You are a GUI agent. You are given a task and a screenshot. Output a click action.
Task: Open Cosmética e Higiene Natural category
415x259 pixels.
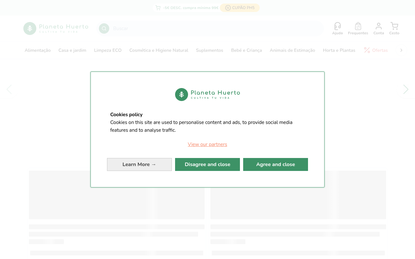159,50
